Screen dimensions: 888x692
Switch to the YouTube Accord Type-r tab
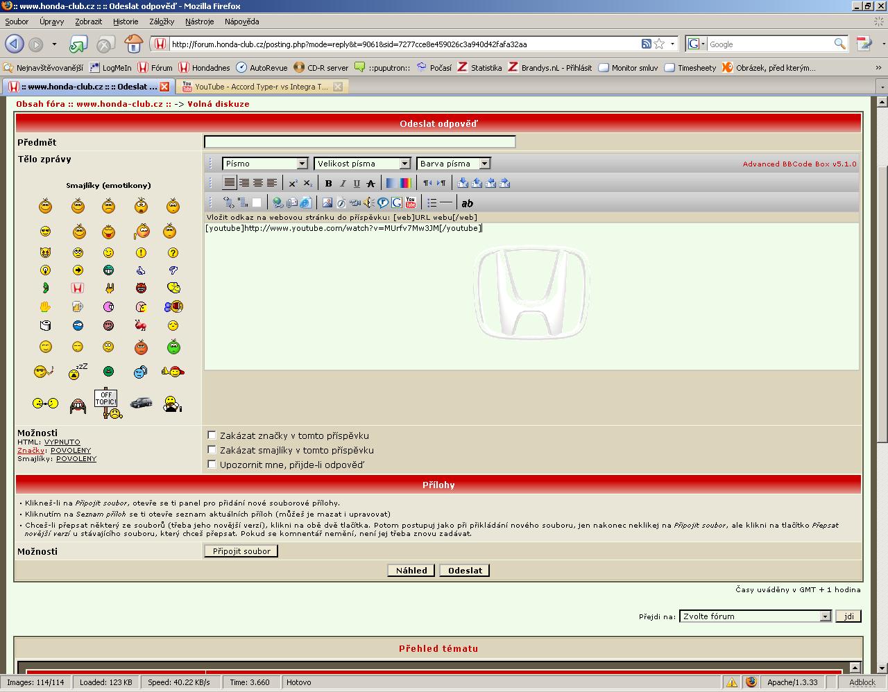point(260,87)
